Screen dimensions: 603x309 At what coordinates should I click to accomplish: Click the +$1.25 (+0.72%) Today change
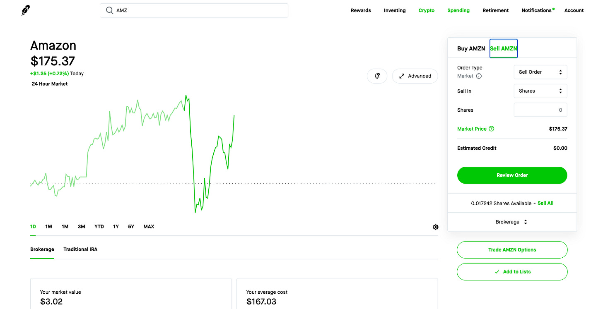(57, 74)
